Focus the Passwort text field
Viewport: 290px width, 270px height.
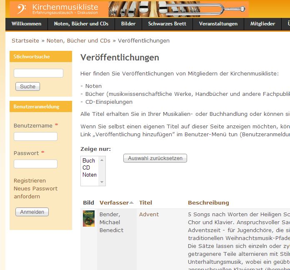click(35, 164)
